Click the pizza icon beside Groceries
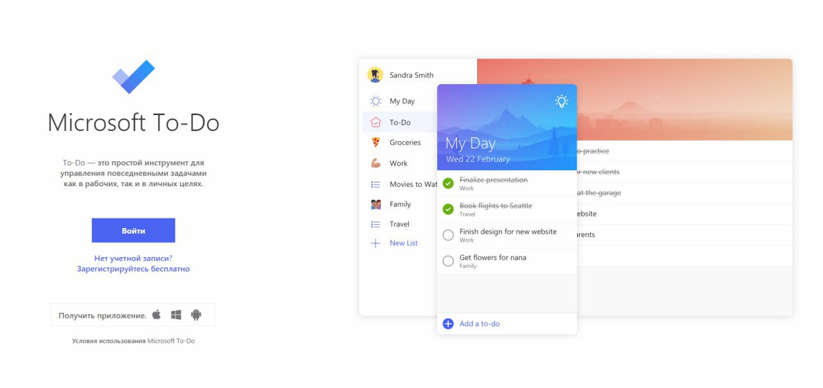Screen dimensions: 823x388 375,143
